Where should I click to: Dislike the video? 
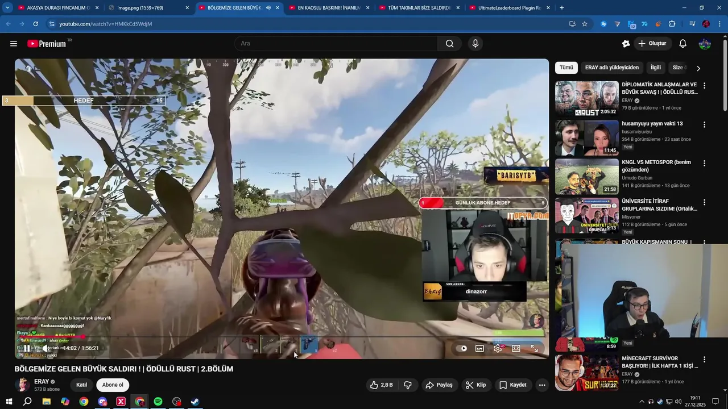click(408, 385)
